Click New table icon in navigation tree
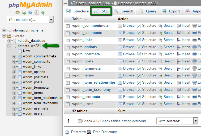Screen dimensions: 201x136 tap(20, 51)
